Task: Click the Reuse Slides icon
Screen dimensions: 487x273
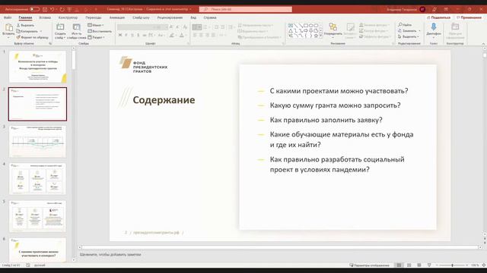Action: tap(76, 27)
